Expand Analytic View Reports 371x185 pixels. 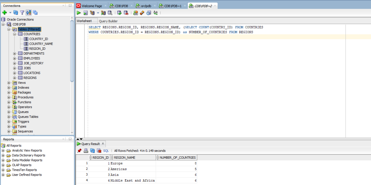pyautogui.click(x=3, y=151)
